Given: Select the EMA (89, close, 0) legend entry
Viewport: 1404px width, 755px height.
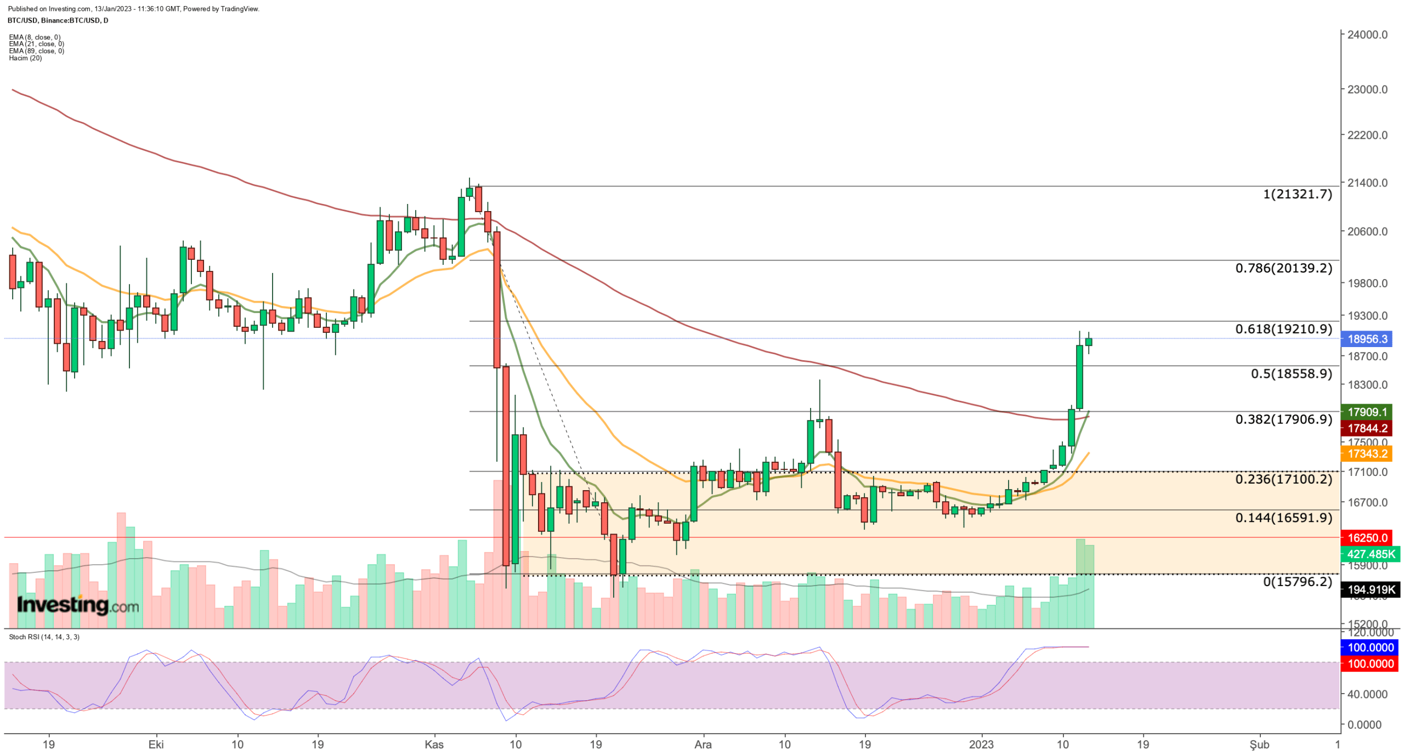Looking at the screenshot, I should 36,51.
